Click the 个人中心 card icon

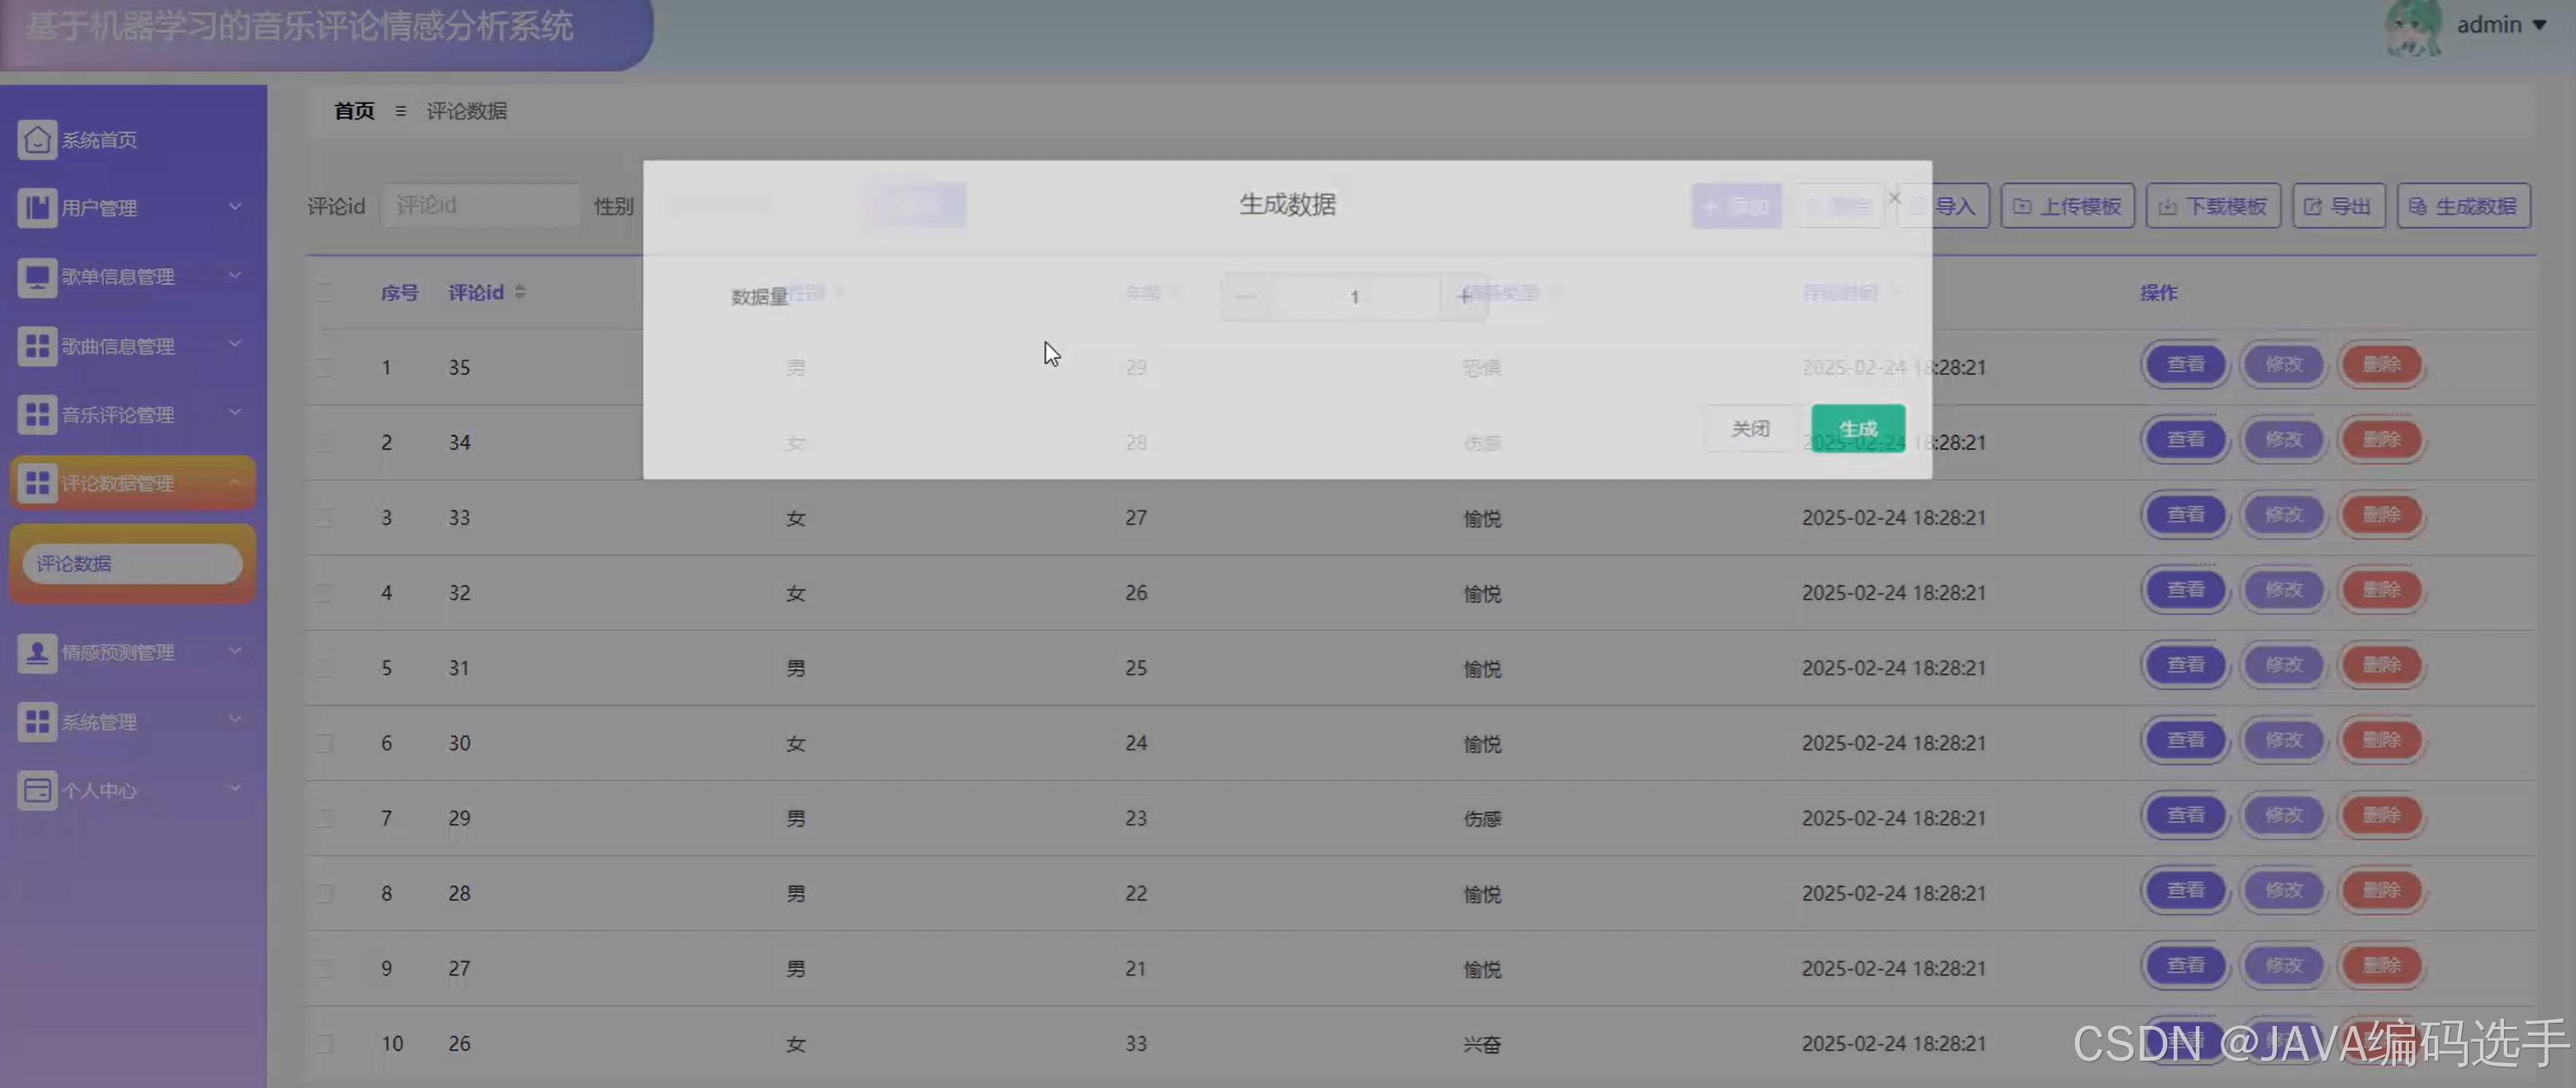[x=37, y=790]
